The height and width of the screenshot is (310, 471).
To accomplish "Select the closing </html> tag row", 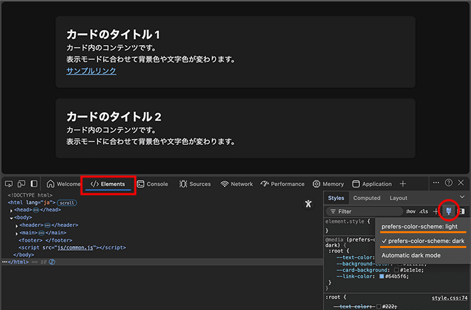I will pos(18,262).
